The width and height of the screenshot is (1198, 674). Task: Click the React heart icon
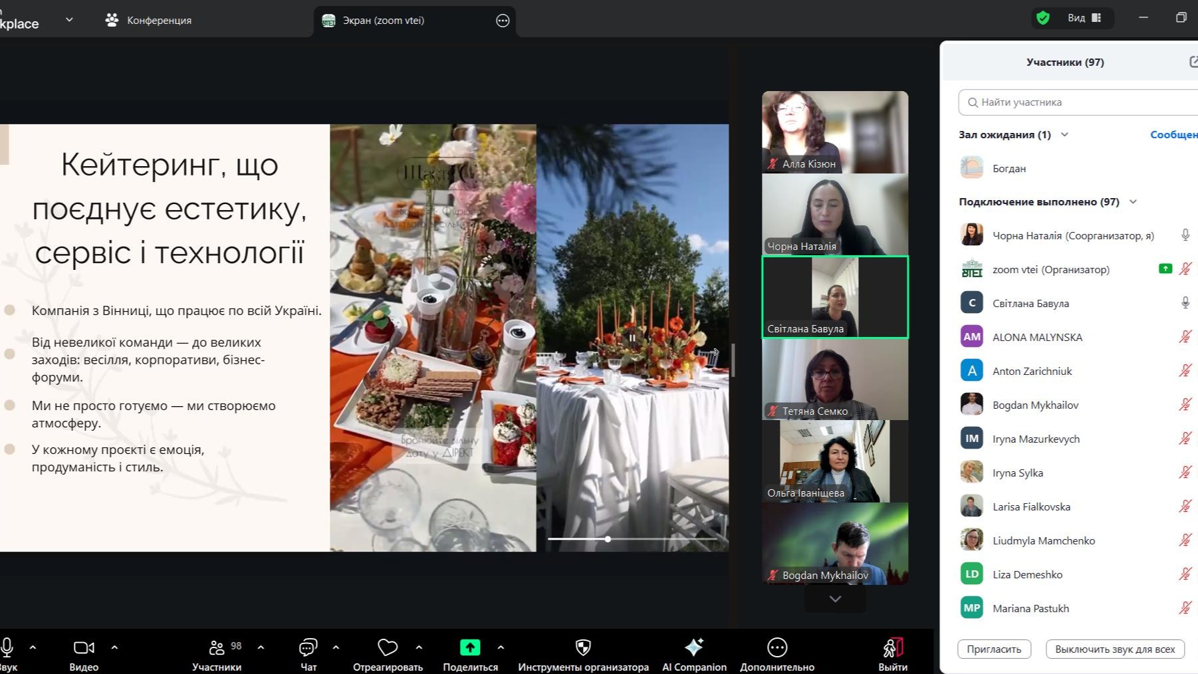388,647
